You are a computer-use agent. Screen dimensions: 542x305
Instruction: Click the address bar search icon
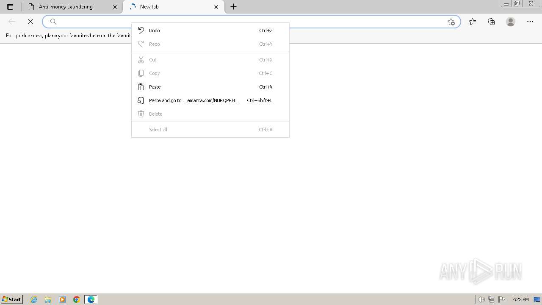coord(53,22)
